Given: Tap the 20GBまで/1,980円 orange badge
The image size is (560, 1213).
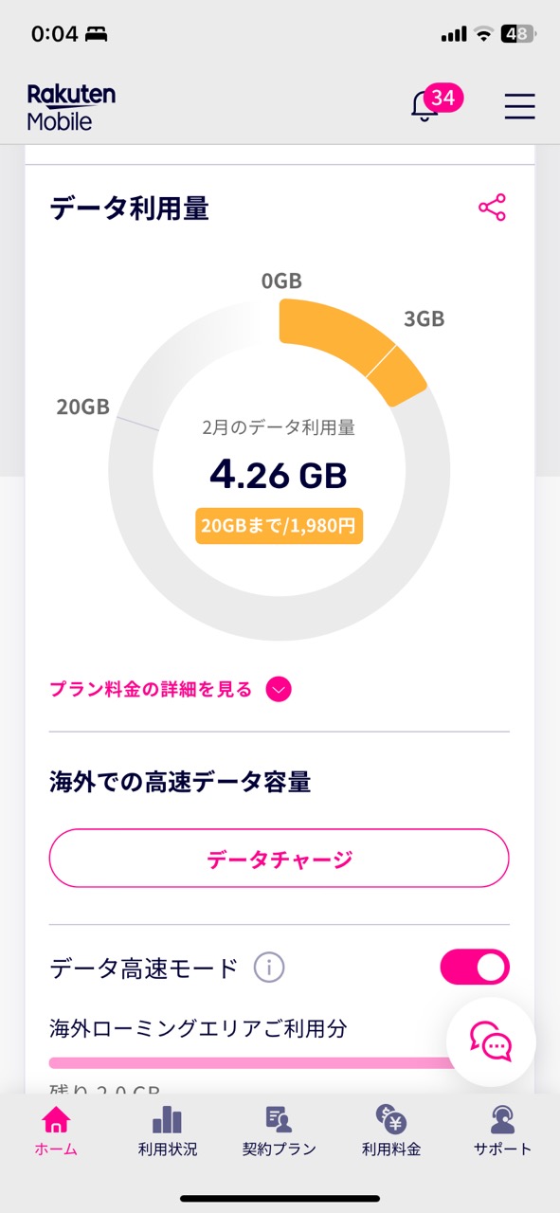Looking at the screenshot, I should coord(280,524).
